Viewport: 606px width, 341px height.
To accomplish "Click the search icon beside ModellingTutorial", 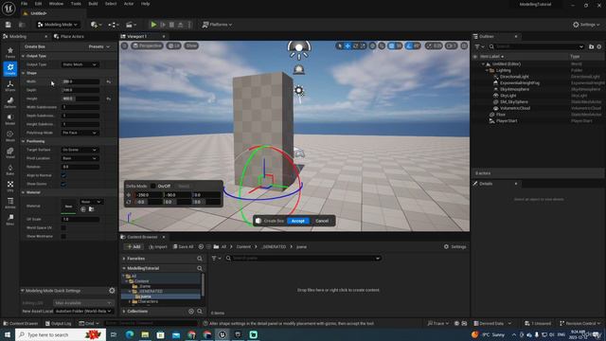I will tap(200, 268).
